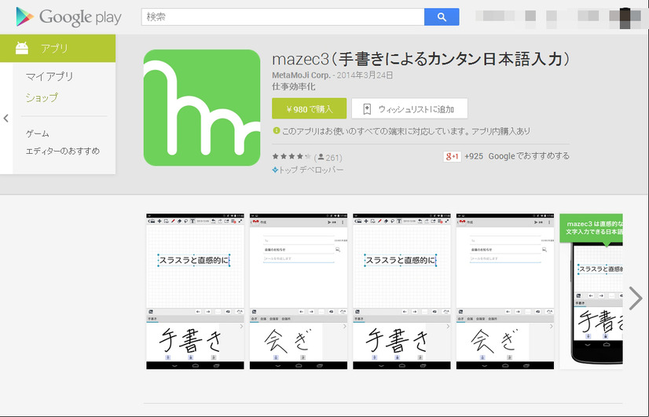Screen dimensions: 649x417
Task: Click the 261 reviewers count
Action: click(329, 158)
